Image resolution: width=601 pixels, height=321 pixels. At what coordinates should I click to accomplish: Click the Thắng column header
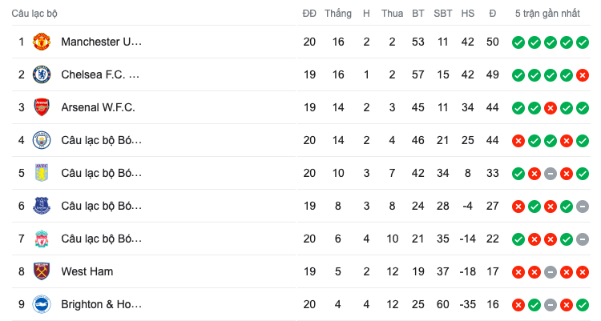pyautogui.click(x=338, y=14)
